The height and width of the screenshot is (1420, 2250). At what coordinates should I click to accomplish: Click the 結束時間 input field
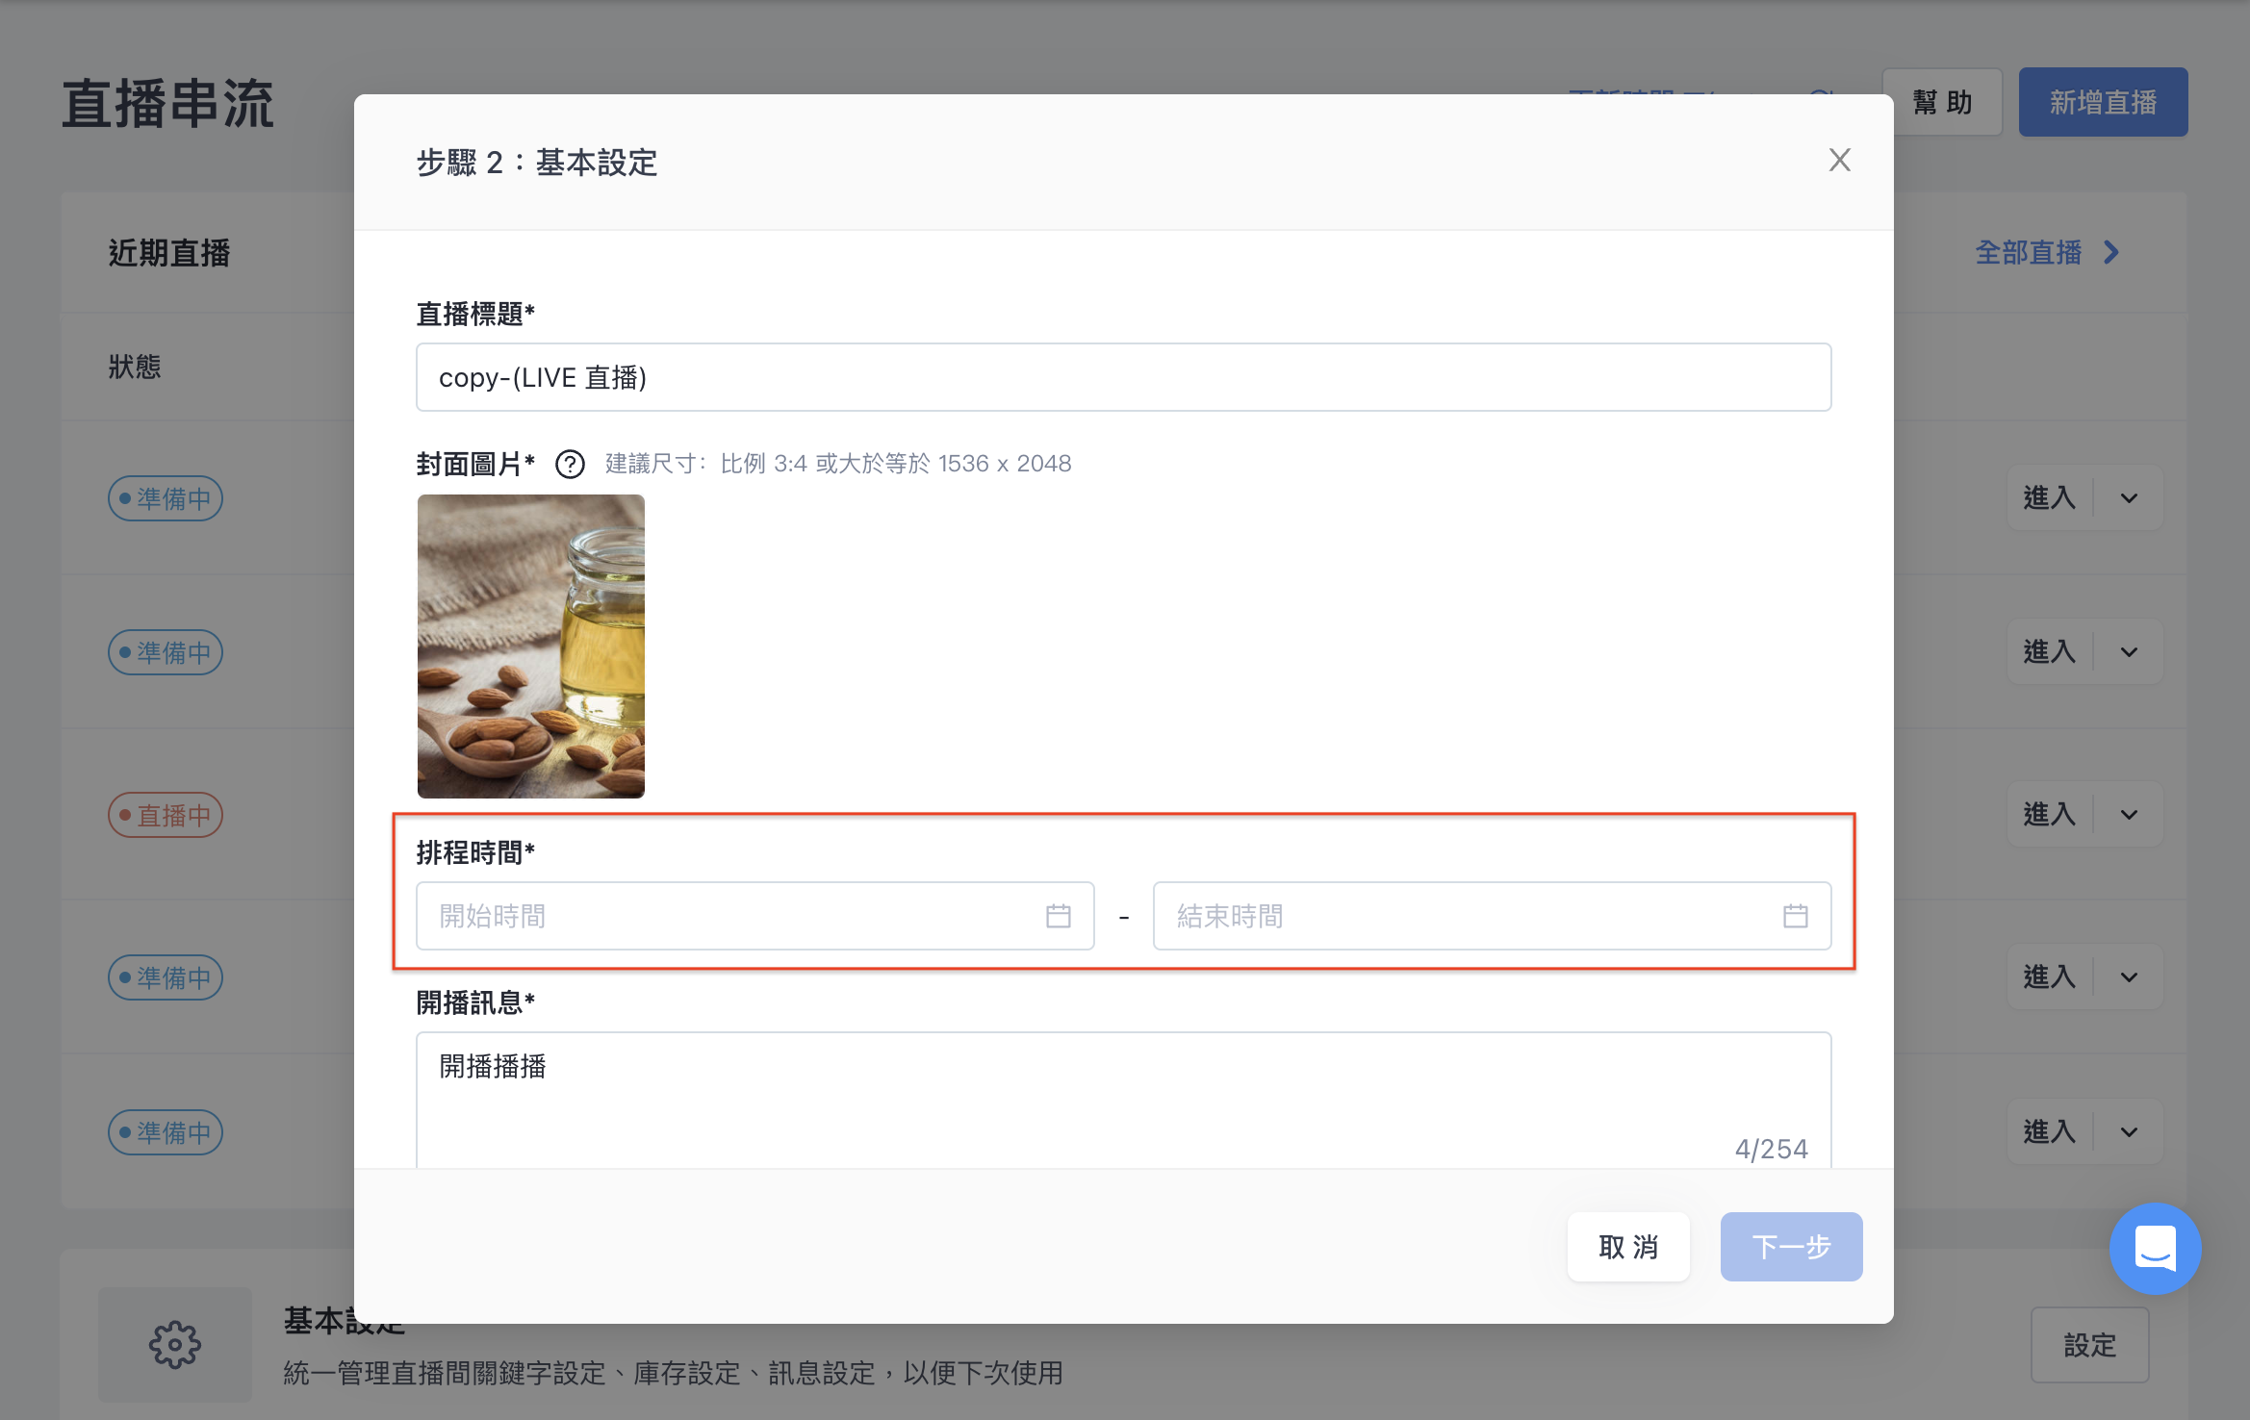click(1492, 916)
